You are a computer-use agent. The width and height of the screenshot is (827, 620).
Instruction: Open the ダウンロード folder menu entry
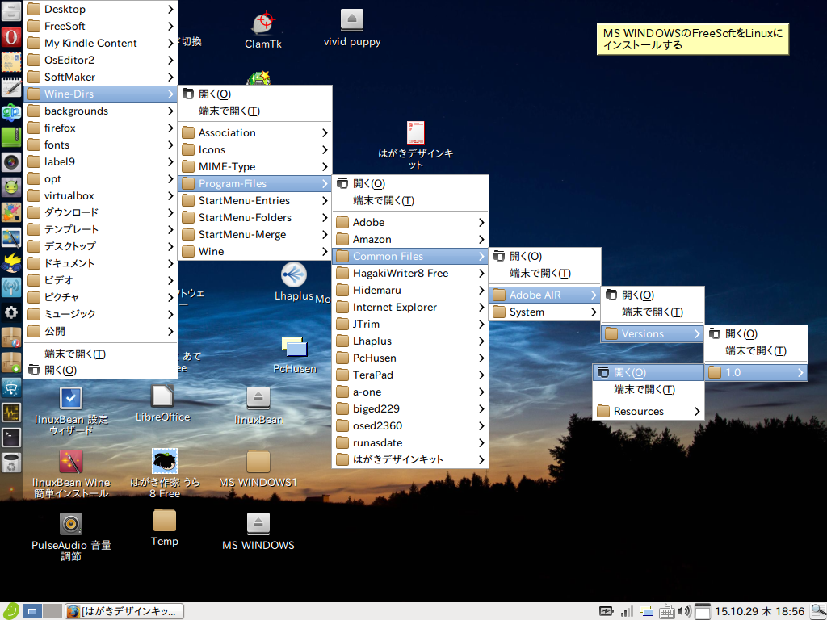pyautogui.click(x=100, y=212)
